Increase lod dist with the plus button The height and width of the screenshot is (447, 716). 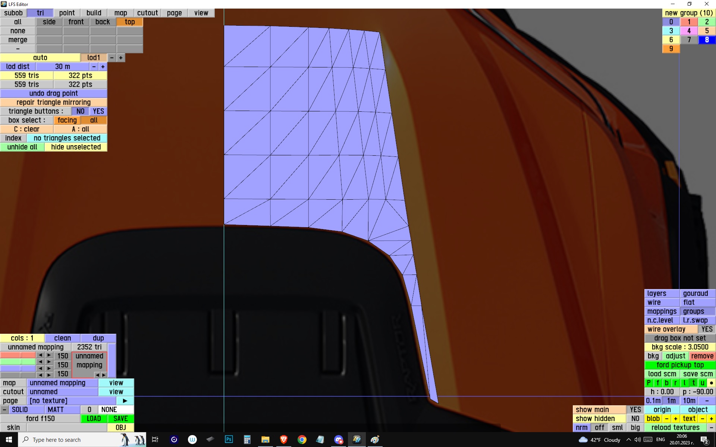pos(103,67)
